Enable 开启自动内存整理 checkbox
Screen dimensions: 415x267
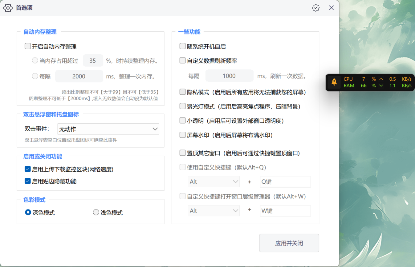pos(27,46)
